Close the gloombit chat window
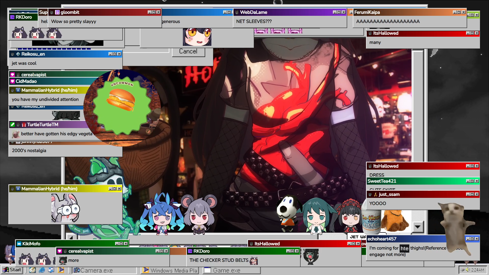489x275 pixels. [158, 12]
